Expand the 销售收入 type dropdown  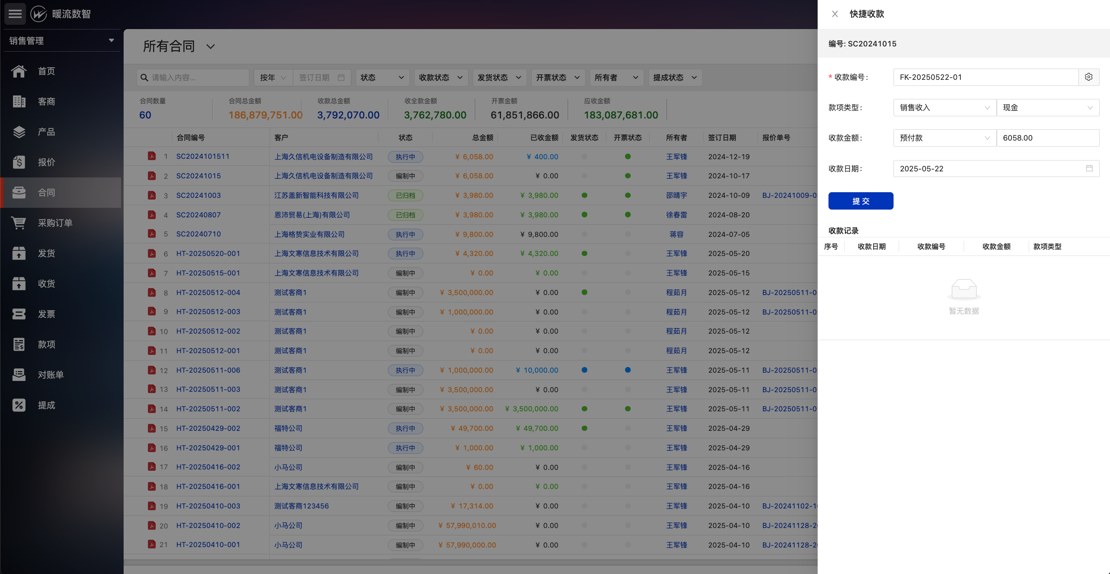click(944, 108)
